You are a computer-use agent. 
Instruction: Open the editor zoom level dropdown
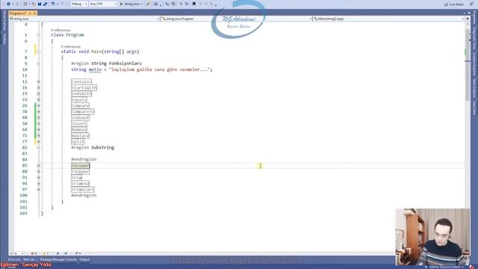tap(16, 253)
